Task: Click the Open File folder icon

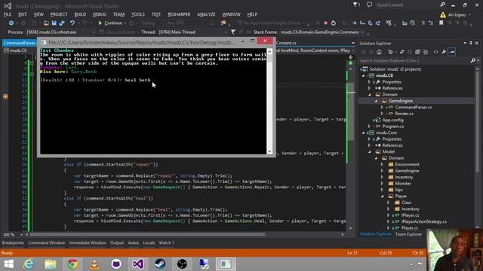Action: click(46, 23)
